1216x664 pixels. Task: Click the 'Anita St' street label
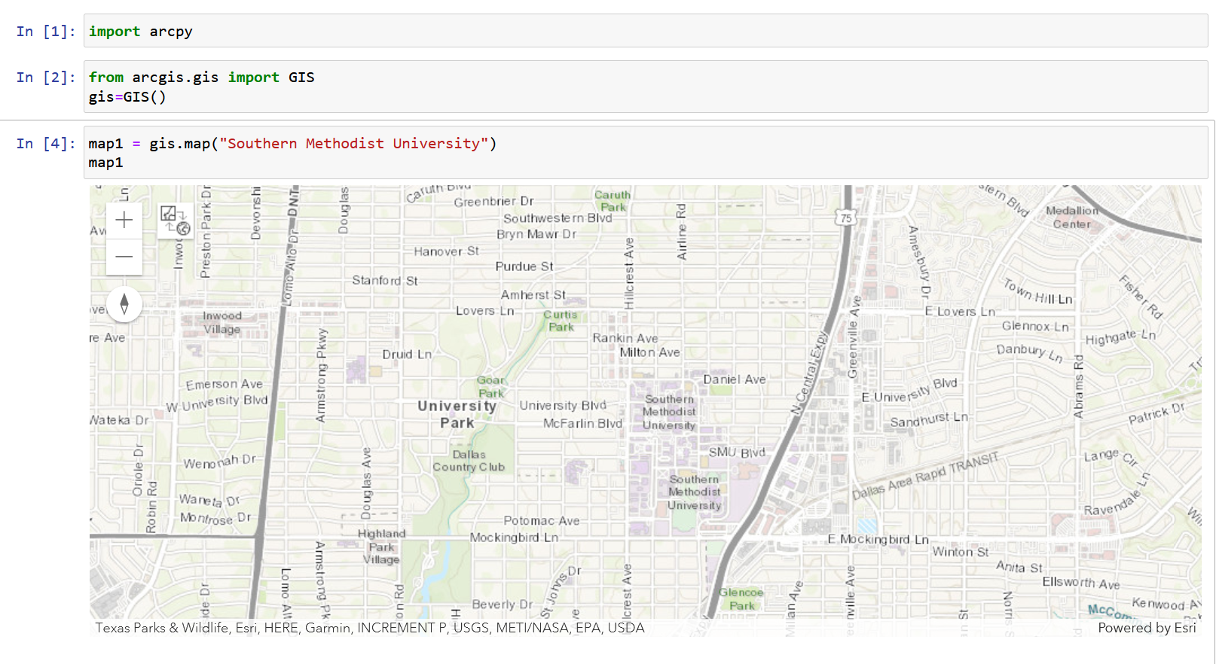[1019, 567]
